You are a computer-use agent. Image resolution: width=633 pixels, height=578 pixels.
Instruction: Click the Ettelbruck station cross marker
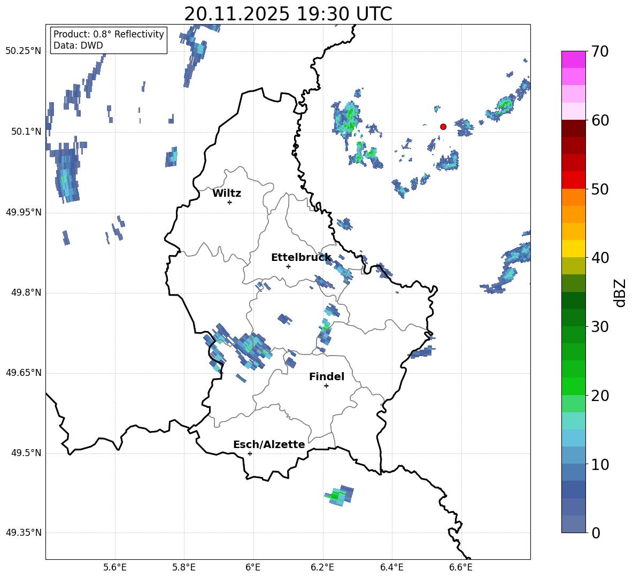288,266
